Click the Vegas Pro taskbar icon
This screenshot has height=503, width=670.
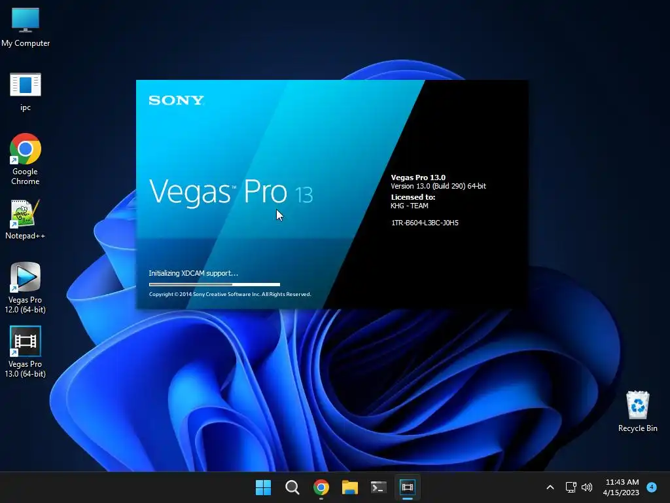[x=408, y=487]
